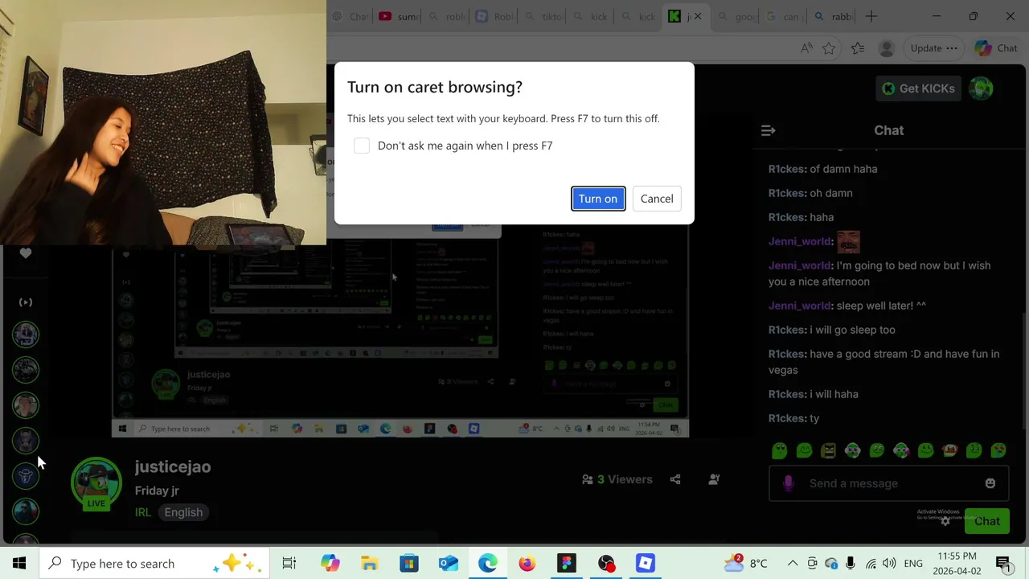Open Windows Start menu
1029x579 pixels.
pos(19,564)
